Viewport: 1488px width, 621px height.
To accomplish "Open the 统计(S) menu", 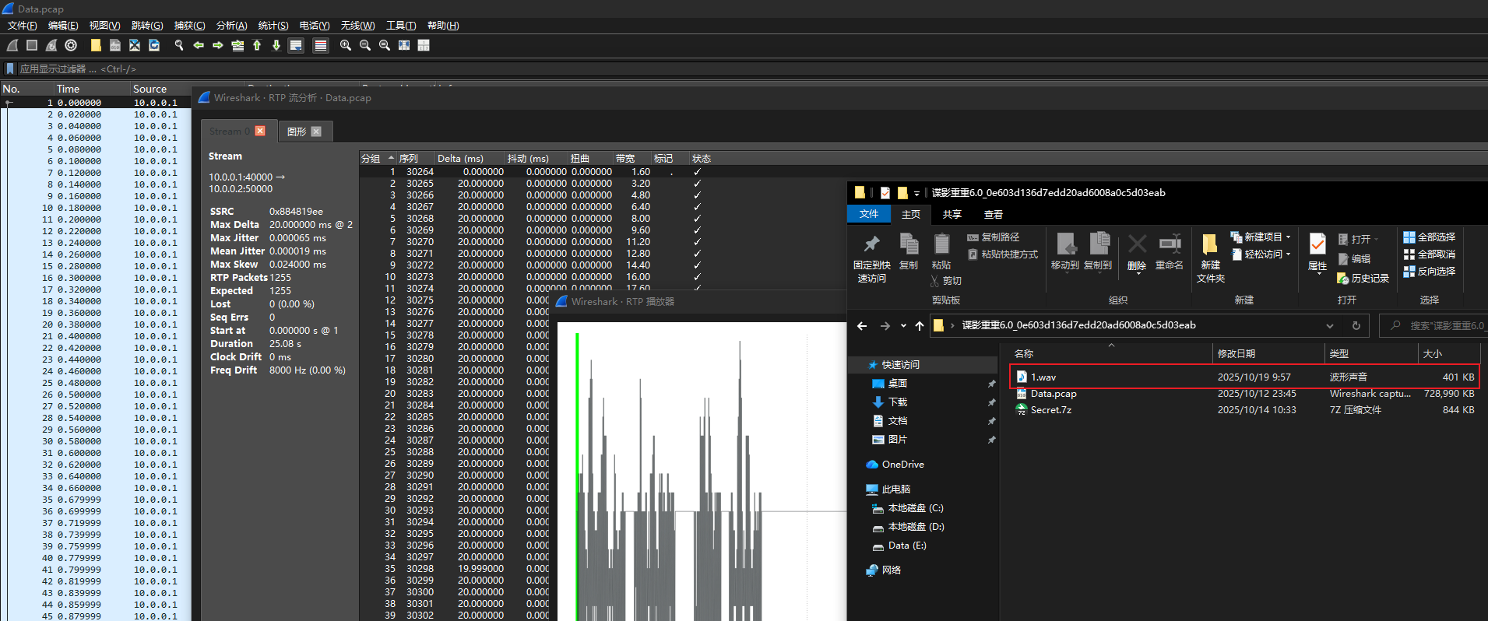I will [273, 26].
